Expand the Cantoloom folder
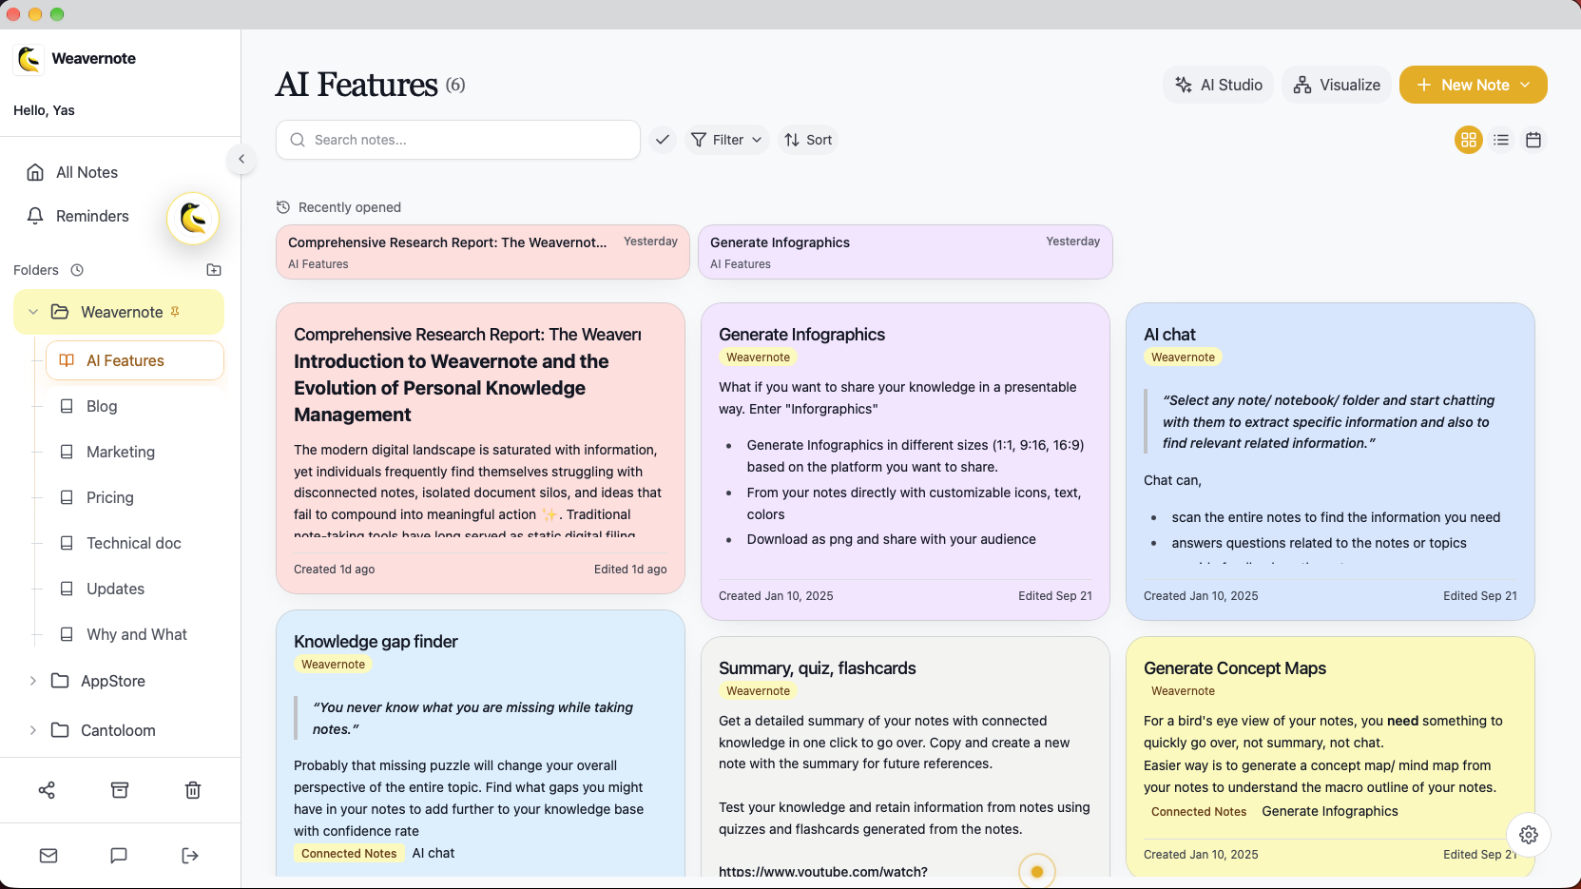Viewport: 1581px width, 889px height. click(x=33, y=730)
